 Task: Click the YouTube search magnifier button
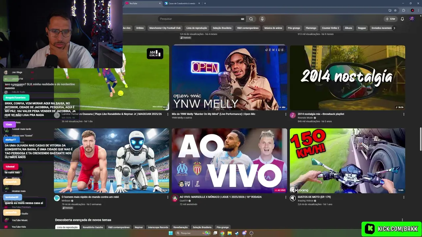[x=251, y=19]
